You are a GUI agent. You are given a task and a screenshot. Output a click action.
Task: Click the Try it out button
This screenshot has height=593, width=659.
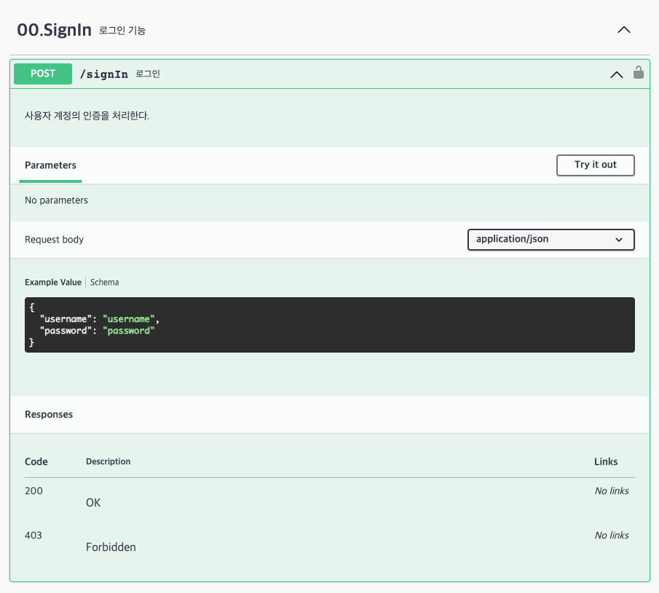[595, 165]
